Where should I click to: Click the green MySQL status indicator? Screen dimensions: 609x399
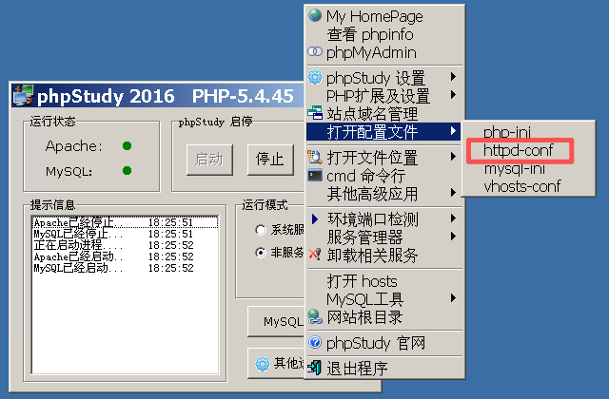coord(127,171)
